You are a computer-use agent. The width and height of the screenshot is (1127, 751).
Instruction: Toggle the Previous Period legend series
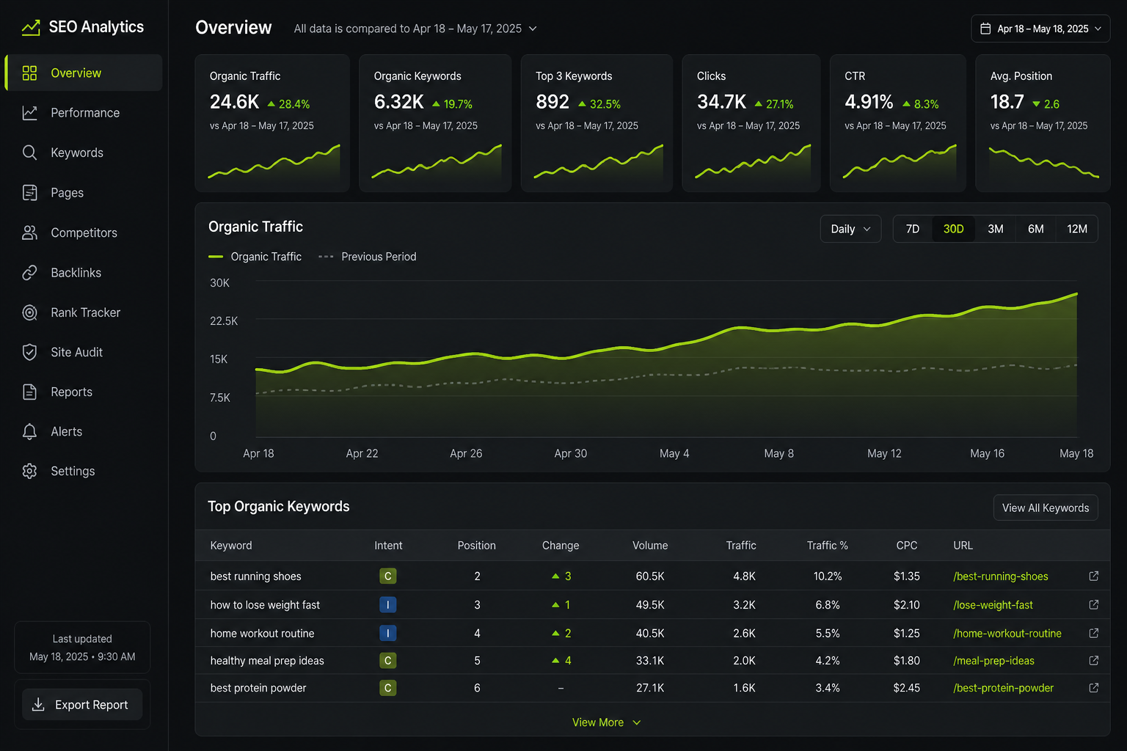coord(368,257)
